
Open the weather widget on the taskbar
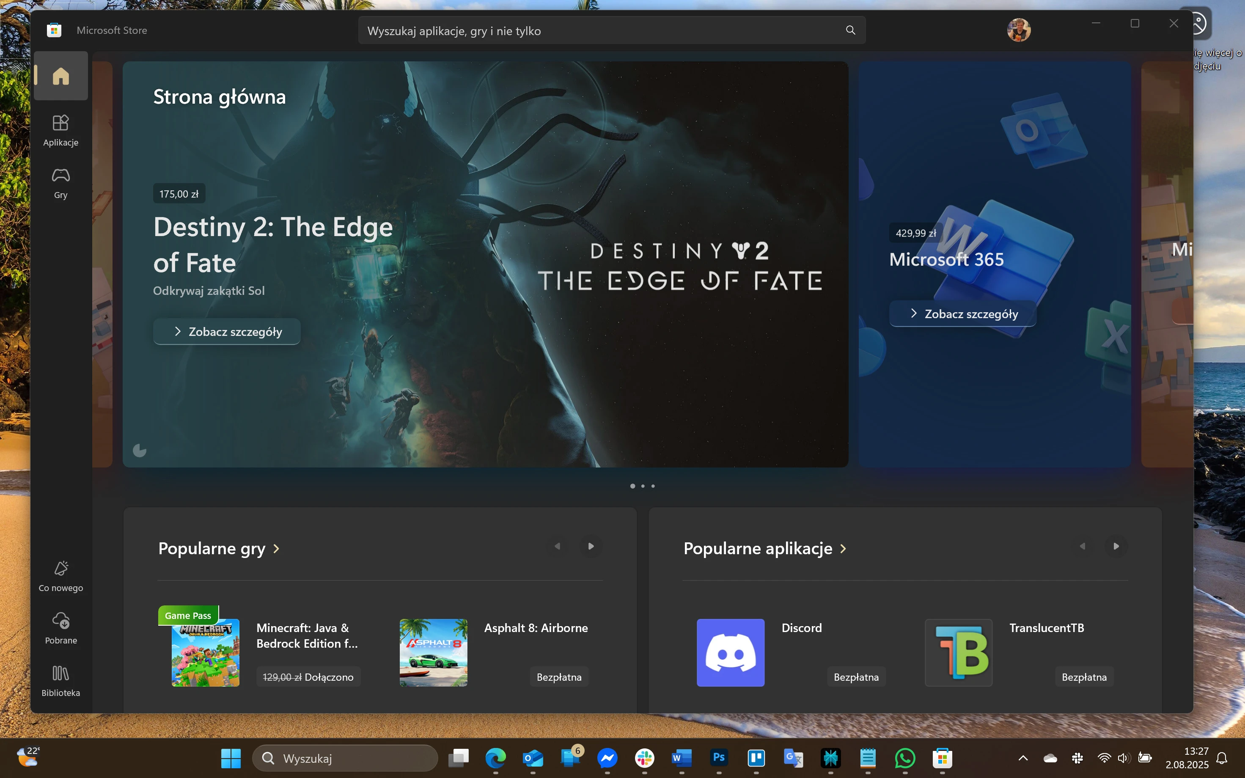coord(28,757)
